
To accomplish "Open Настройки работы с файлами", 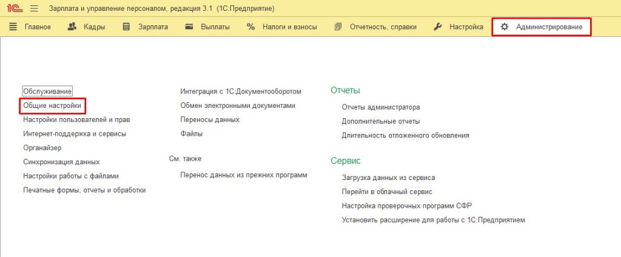I will pos(71,176).
